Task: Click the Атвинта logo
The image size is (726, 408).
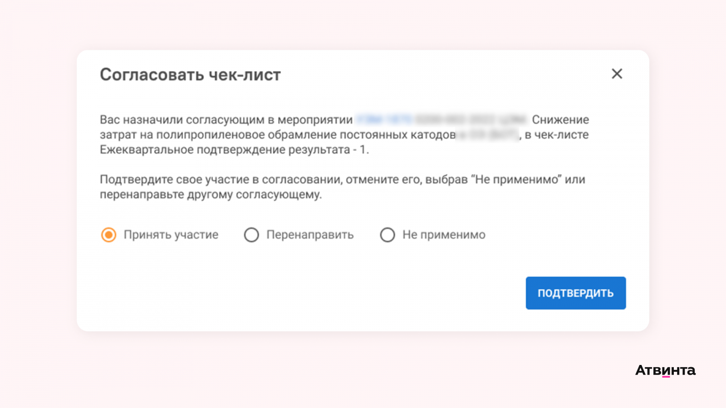Action: pyautogui.click(x=665, y=370)
